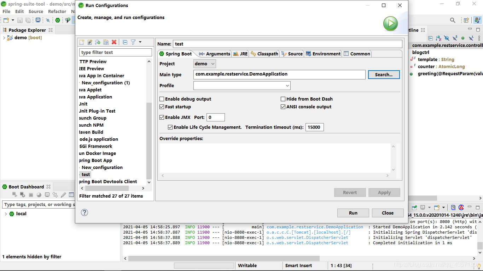This screenshot has width=483, height=271.
Task: Check Hide from Boot Dash
Action: [283, 99]
